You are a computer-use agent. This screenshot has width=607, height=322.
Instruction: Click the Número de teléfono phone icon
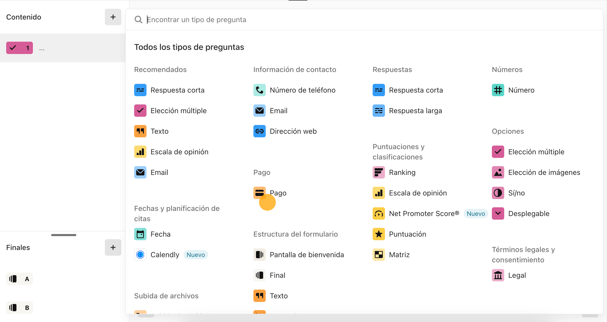tap(259, 90)
